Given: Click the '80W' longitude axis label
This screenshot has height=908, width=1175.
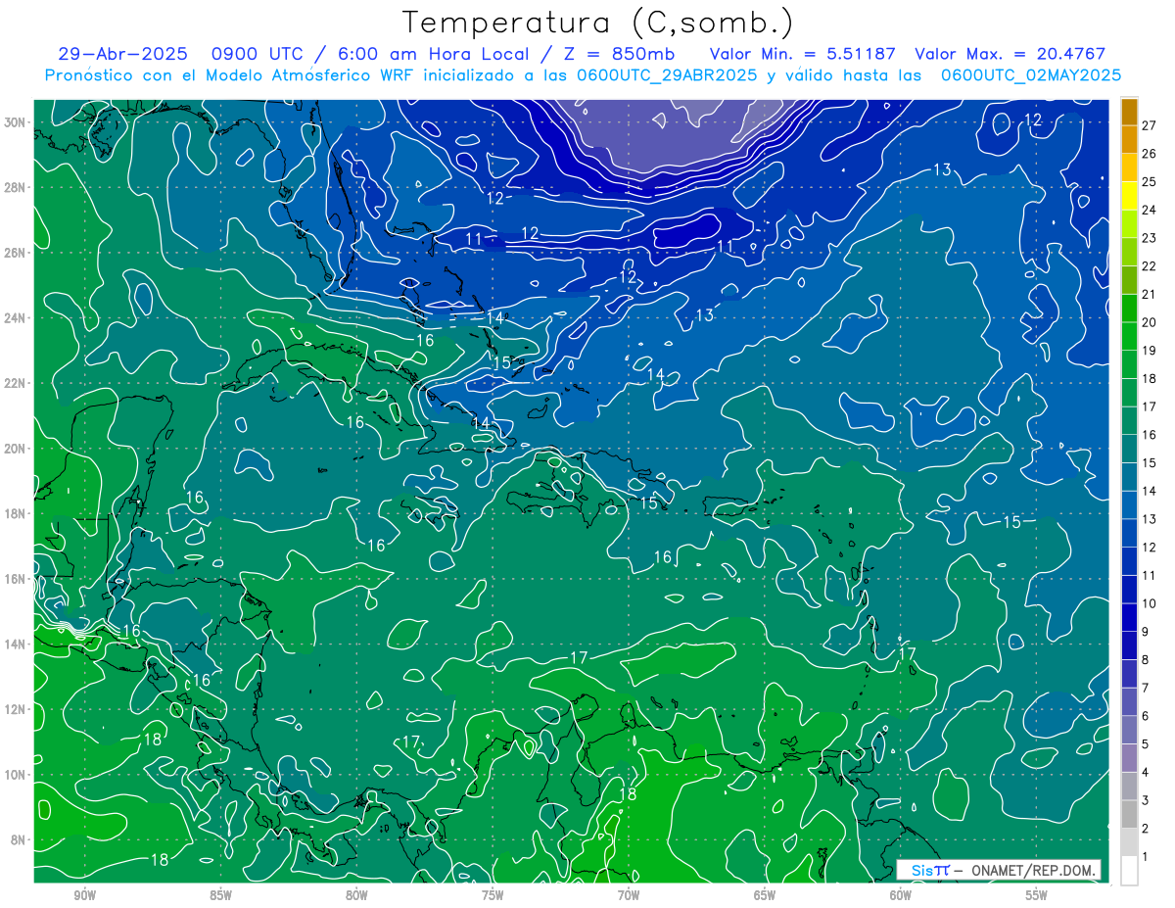Looking at the screenshot, I should (x=356, y=895).
